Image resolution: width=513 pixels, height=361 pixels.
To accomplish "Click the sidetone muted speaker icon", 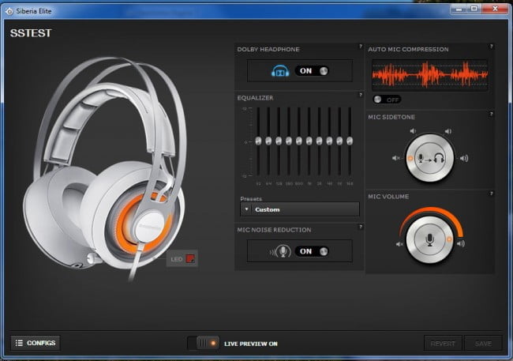I will point(396,158).
